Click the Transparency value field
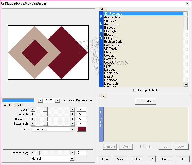 pyautogui.click(x=82, y=153)
